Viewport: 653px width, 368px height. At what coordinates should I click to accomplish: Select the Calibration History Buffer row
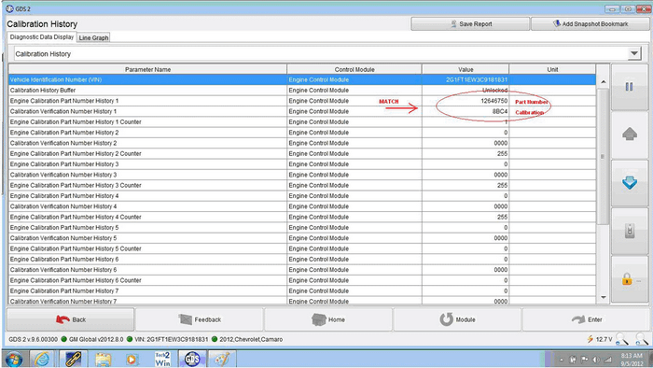coord(302,90)
